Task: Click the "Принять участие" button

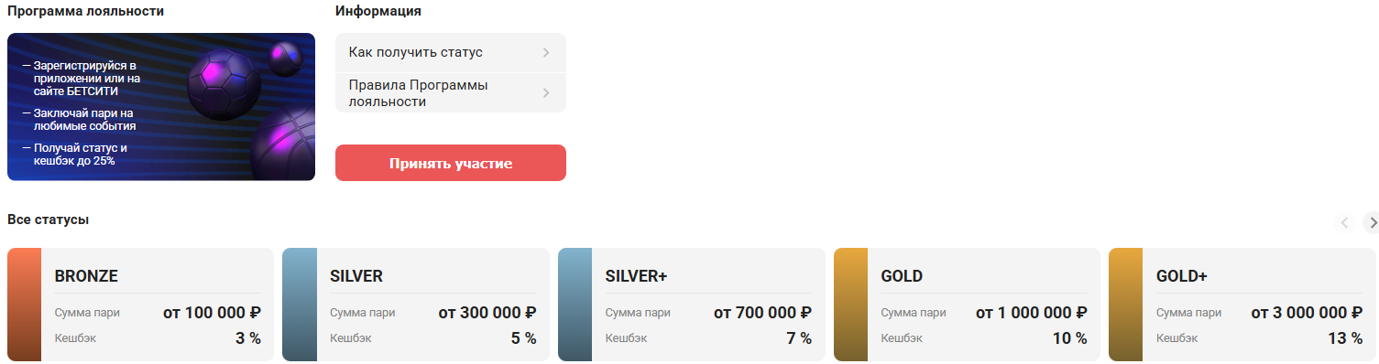Action: [x=451, y=163]
